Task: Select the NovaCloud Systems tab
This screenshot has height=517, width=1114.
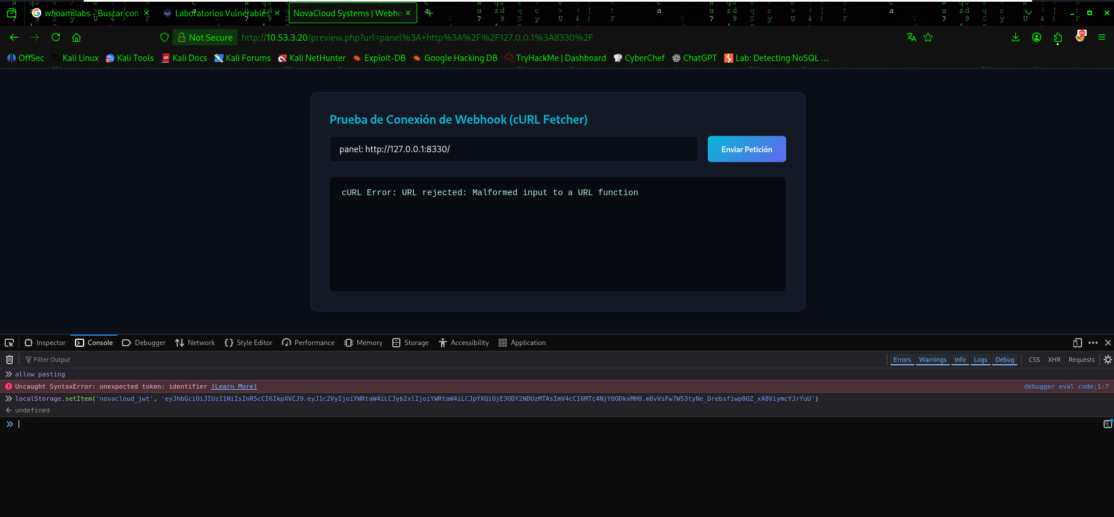Action: pyautogui.click(x=353, y=13)
